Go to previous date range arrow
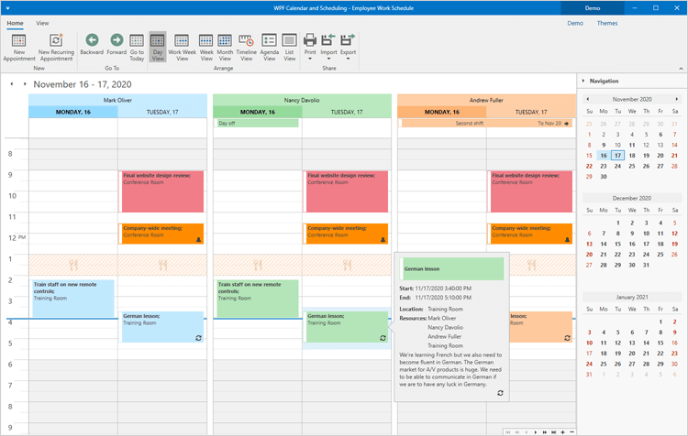The width and height of the screenshot is (688, 436). (12, 83)
